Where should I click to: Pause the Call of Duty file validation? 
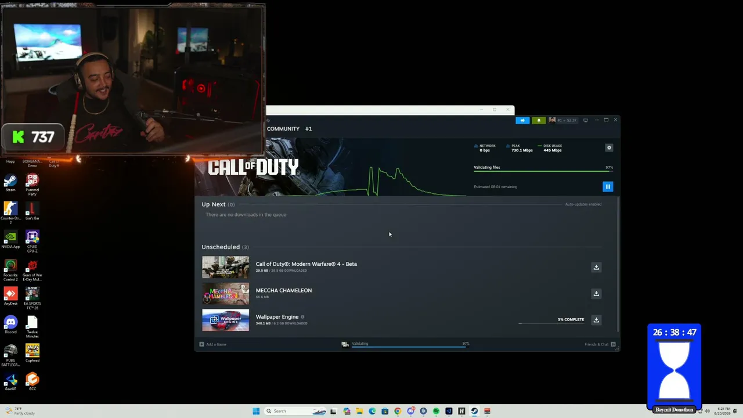[x=608, y=186]
